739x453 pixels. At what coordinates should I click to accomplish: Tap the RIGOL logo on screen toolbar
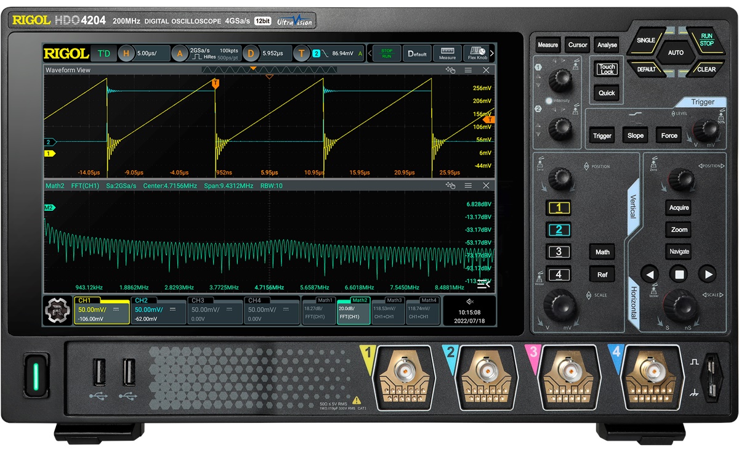tap(66, 54)
